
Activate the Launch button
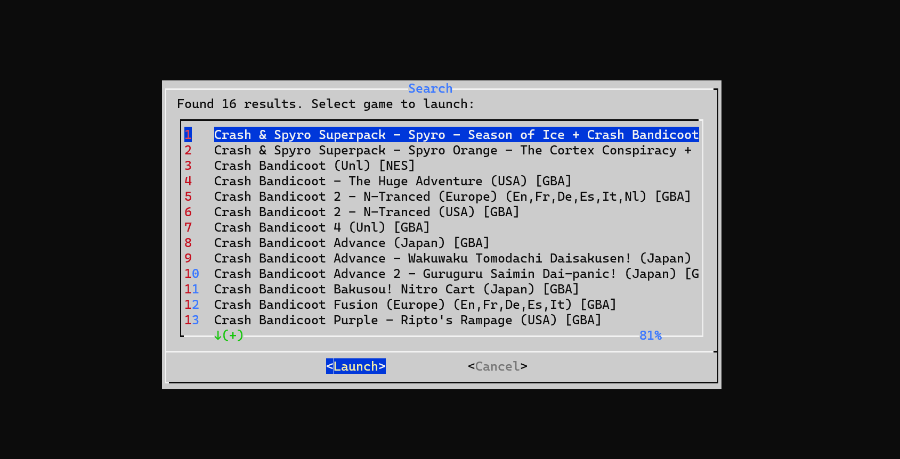pos(355,366)
